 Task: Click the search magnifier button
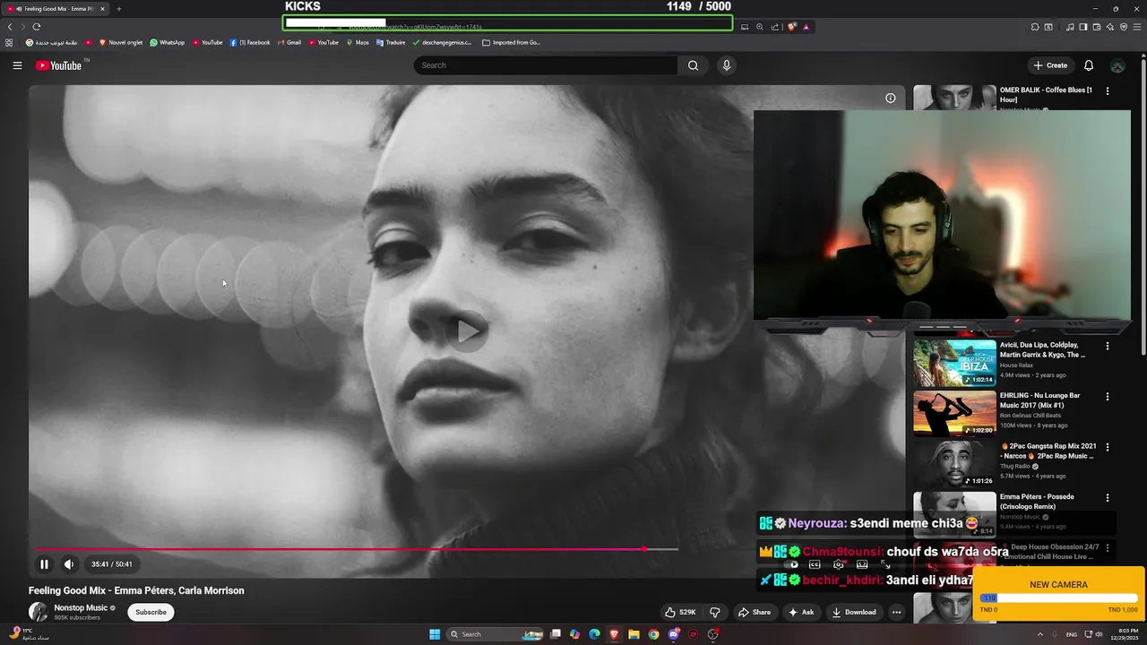pyautogui.click(x=693, y=65)
